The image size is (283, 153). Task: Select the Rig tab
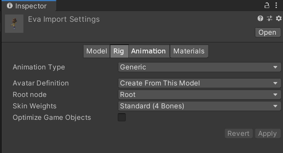pos(119,51)
